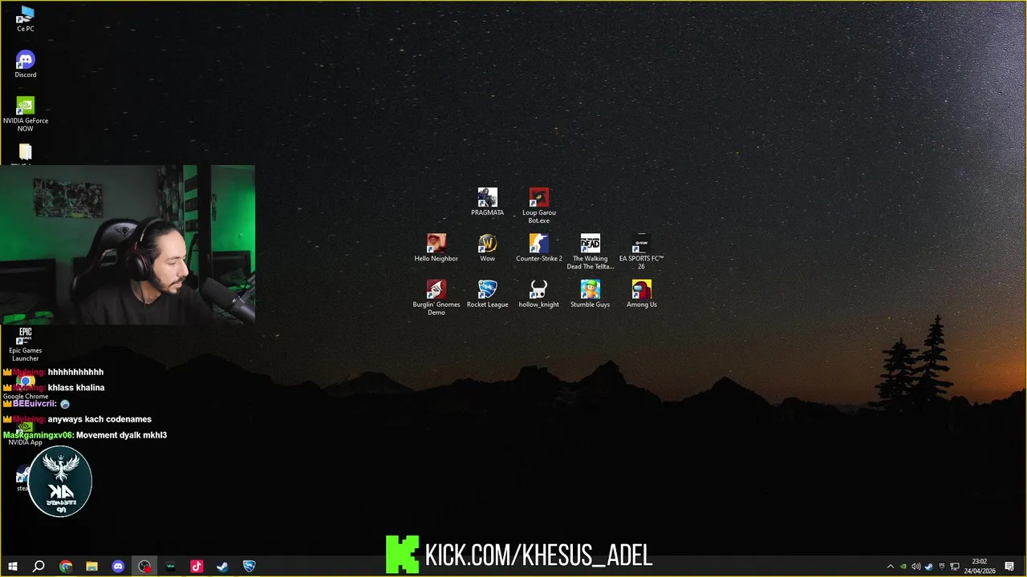Select the Burglin' Gnomes Demo shortcut
Screen dimensions: 1027x577
(x=436, y=297)
